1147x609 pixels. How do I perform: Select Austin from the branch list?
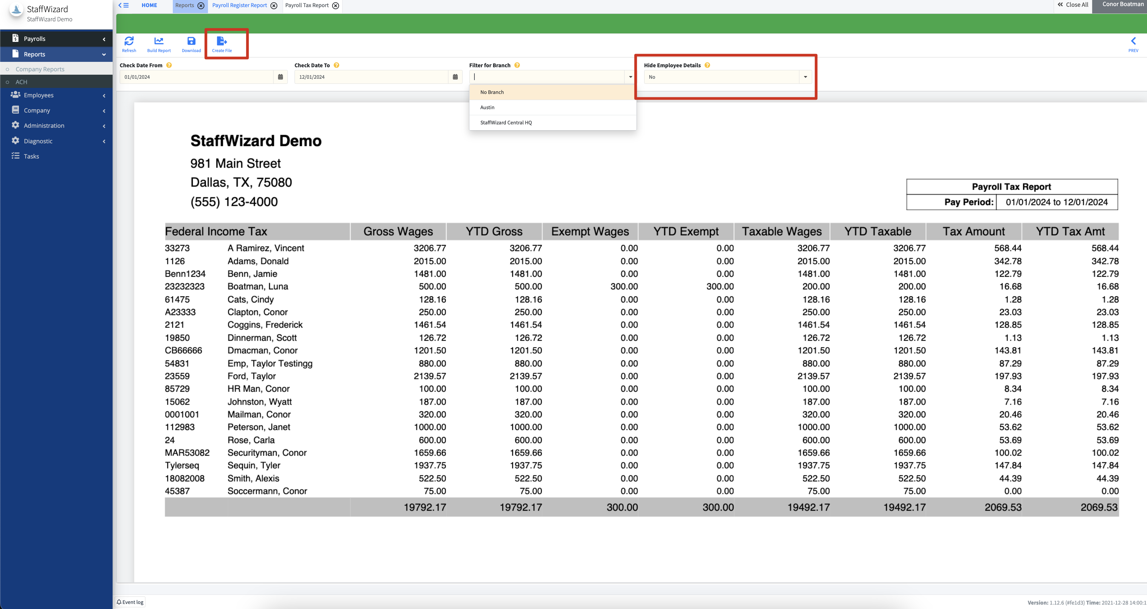[x=487, y=107]
